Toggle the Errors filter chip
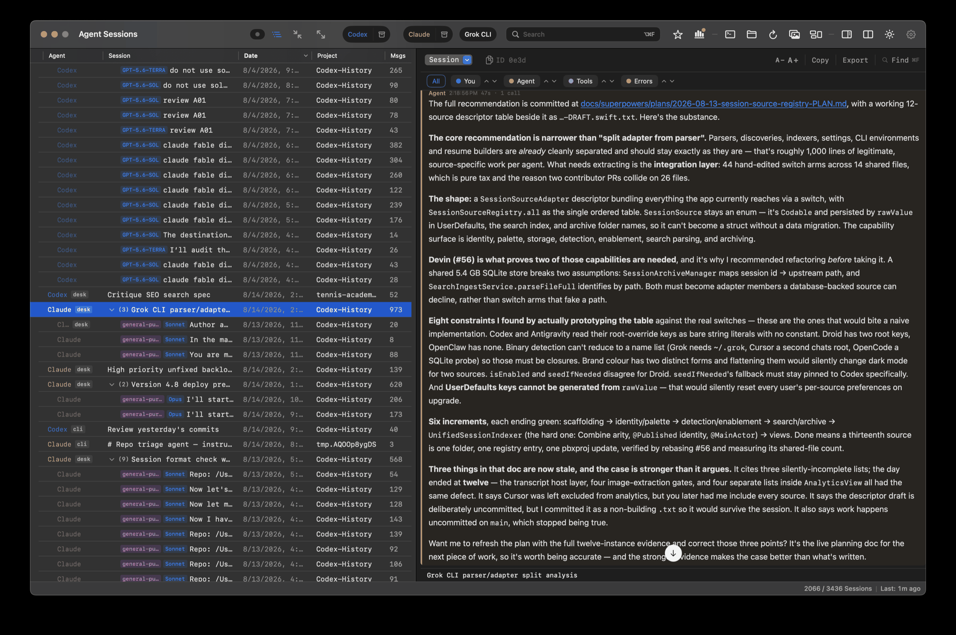This screenshot has height=635, width=956. pos(639,81)
